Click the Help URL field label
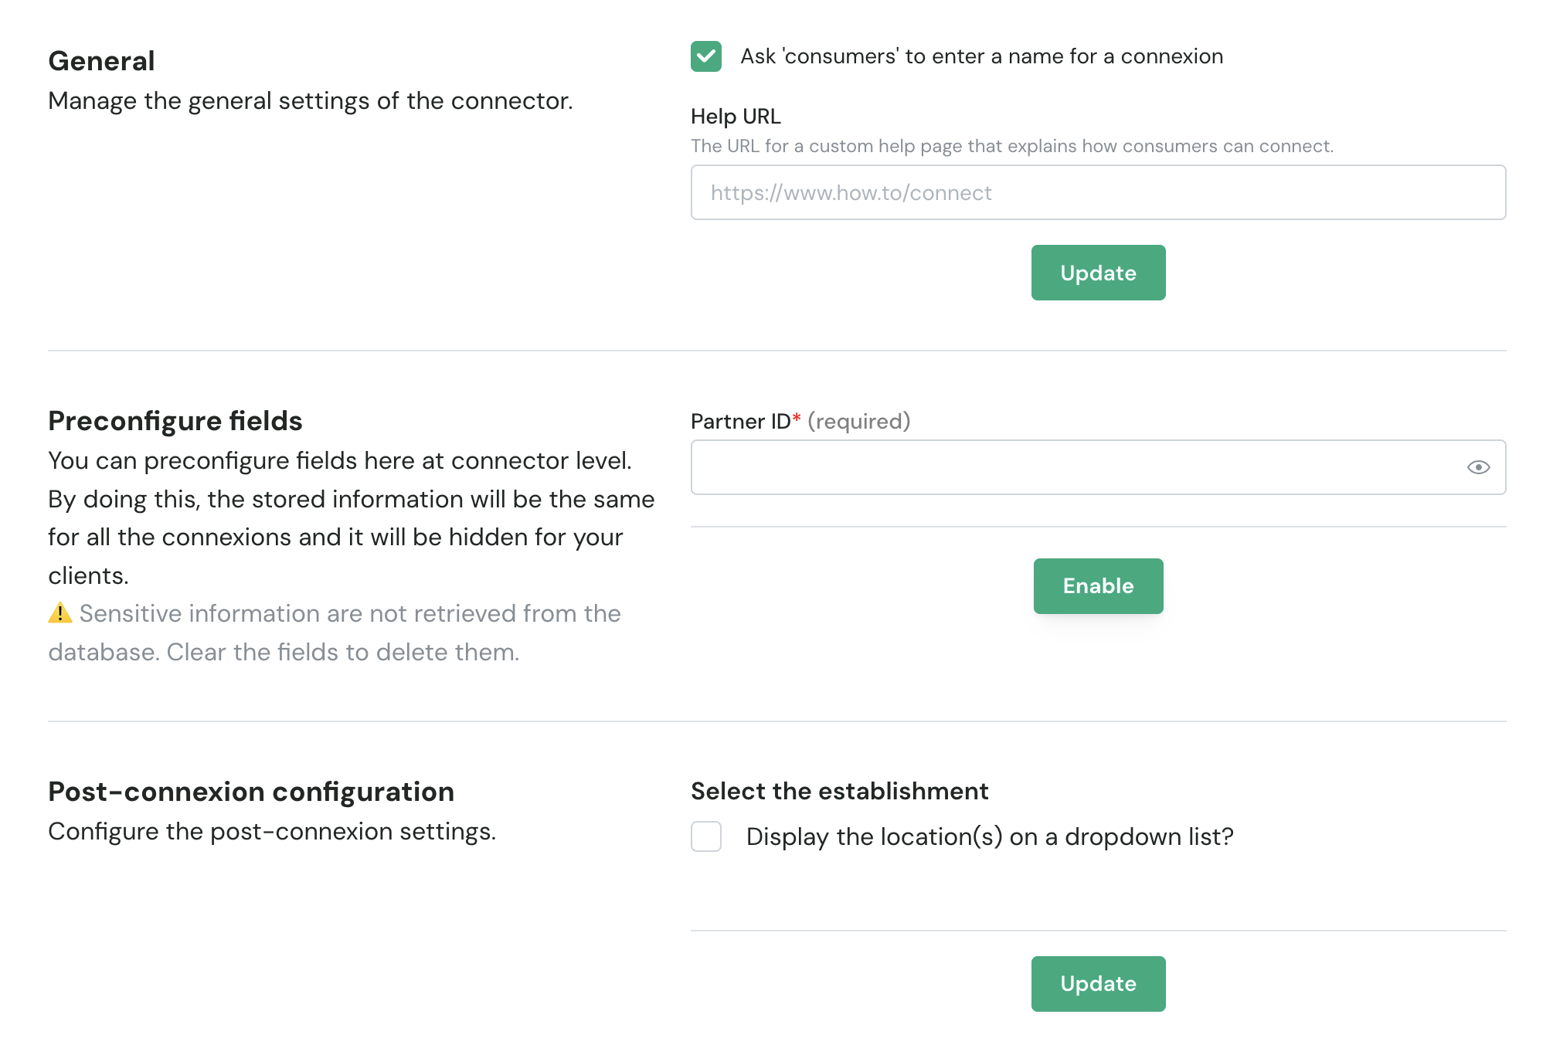The height and width of the screenshot is (1055, 1553). pos(735,116)
